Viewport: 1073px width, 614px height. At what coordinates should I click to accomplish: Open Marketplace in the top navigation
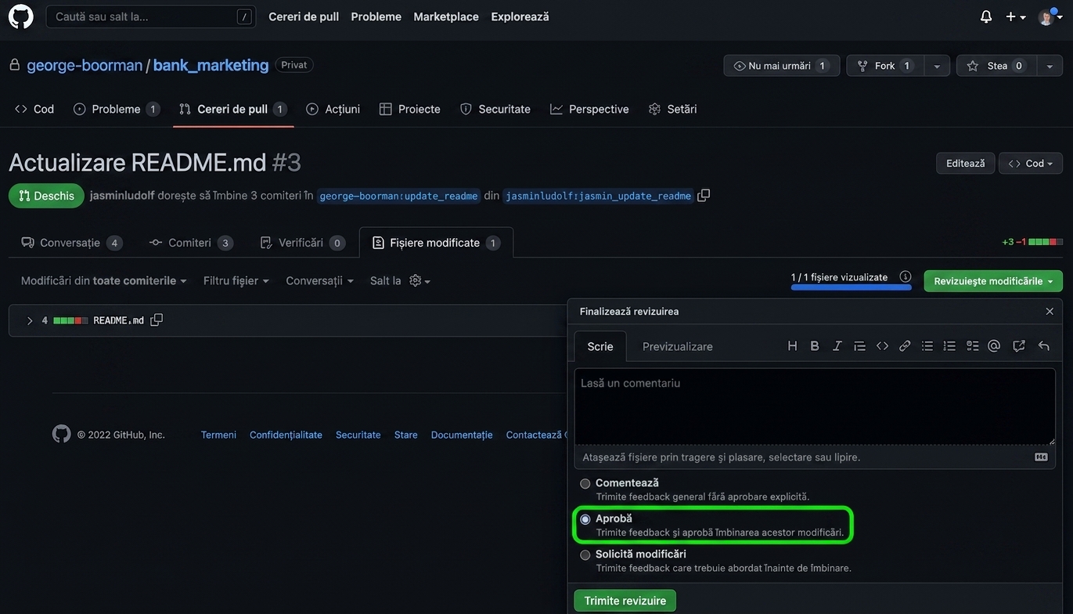(446, 16)
